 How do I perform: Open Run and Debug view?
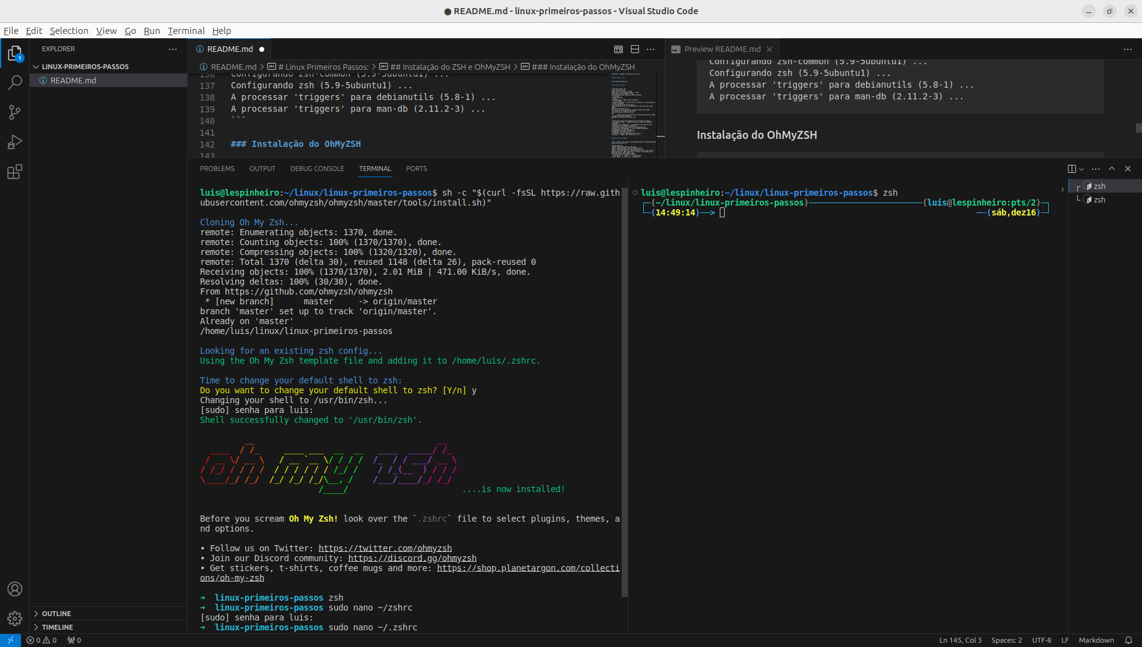15,142
